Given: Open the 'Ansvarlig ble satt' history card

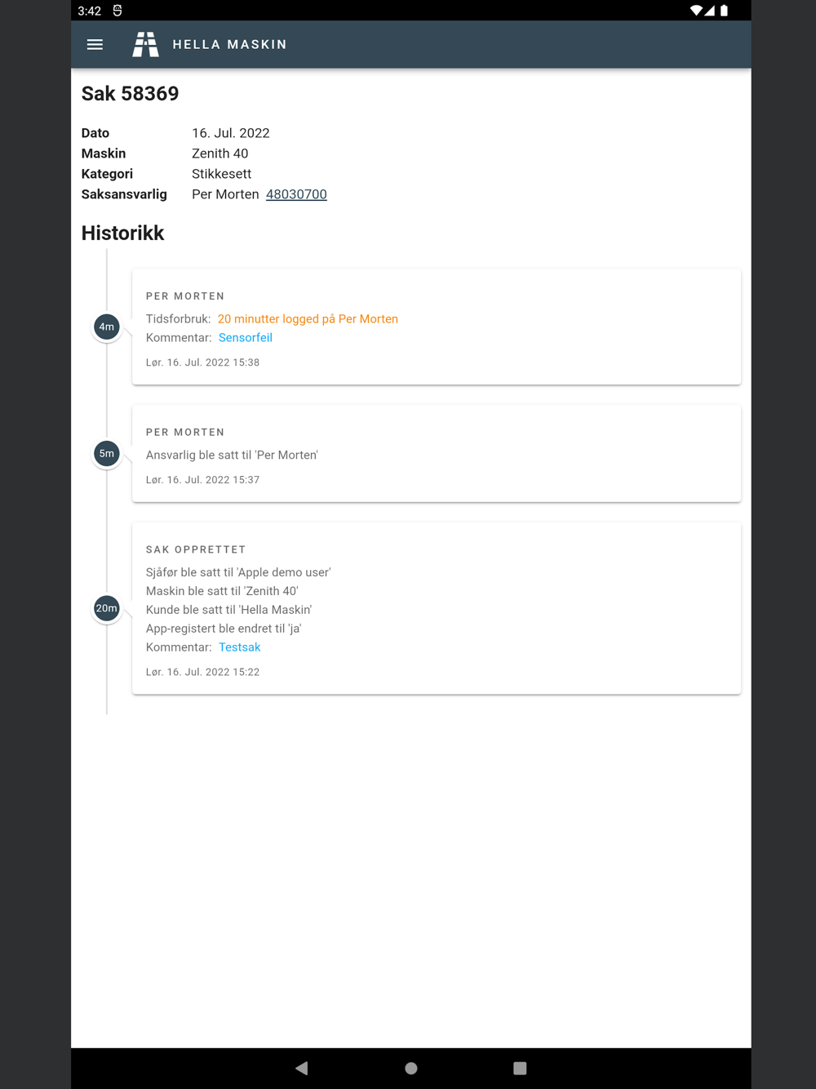Looking at the screenshot, I should (437, 454).
